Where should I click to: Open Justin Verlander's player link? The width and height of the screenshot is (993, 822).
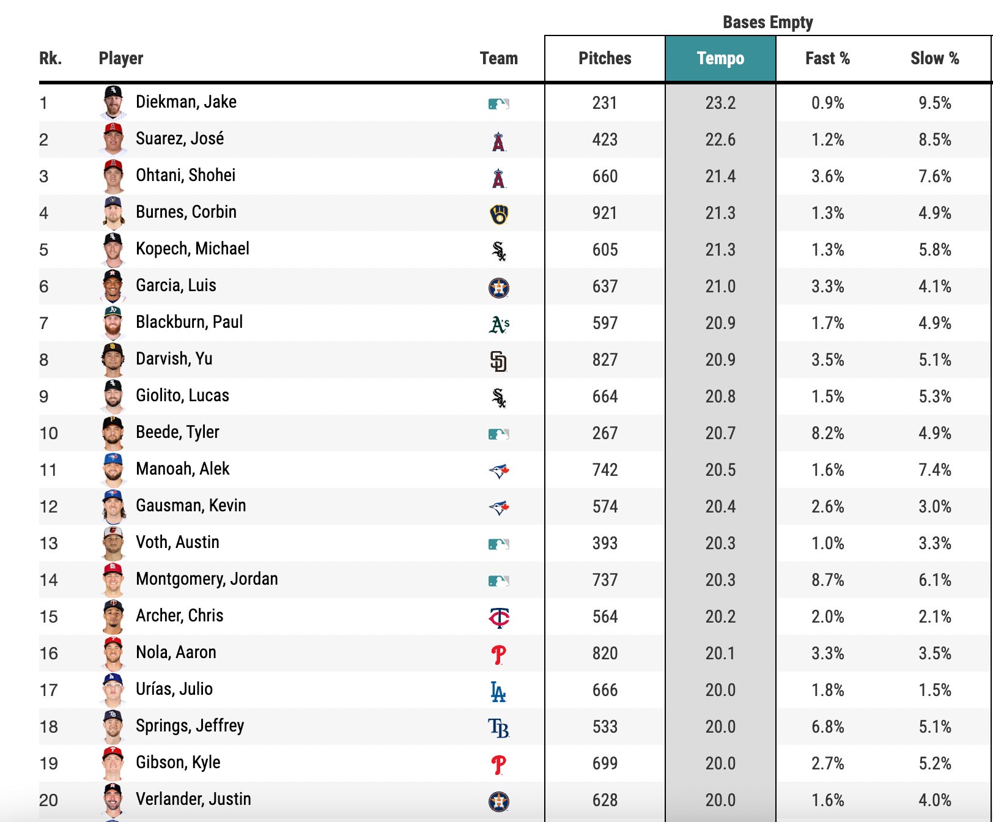(193, 799)
